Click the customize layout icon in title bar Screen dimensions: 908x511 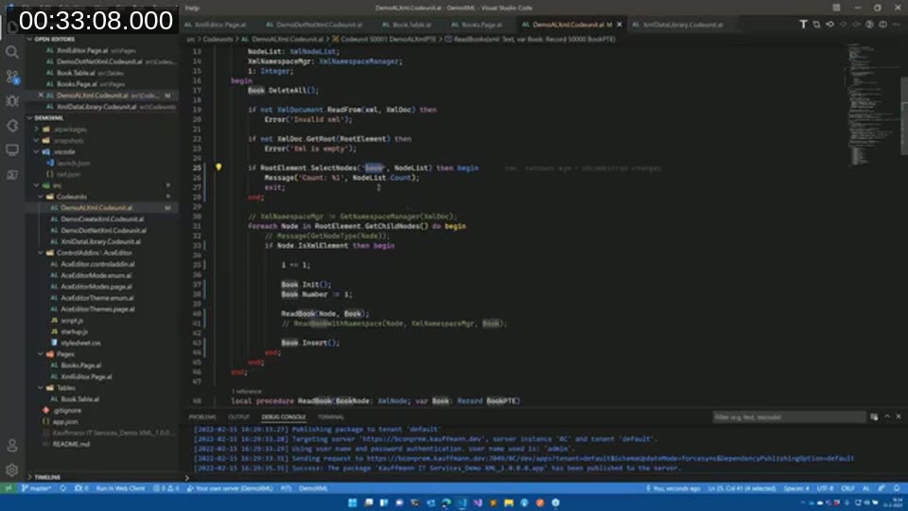click(836, 8)
